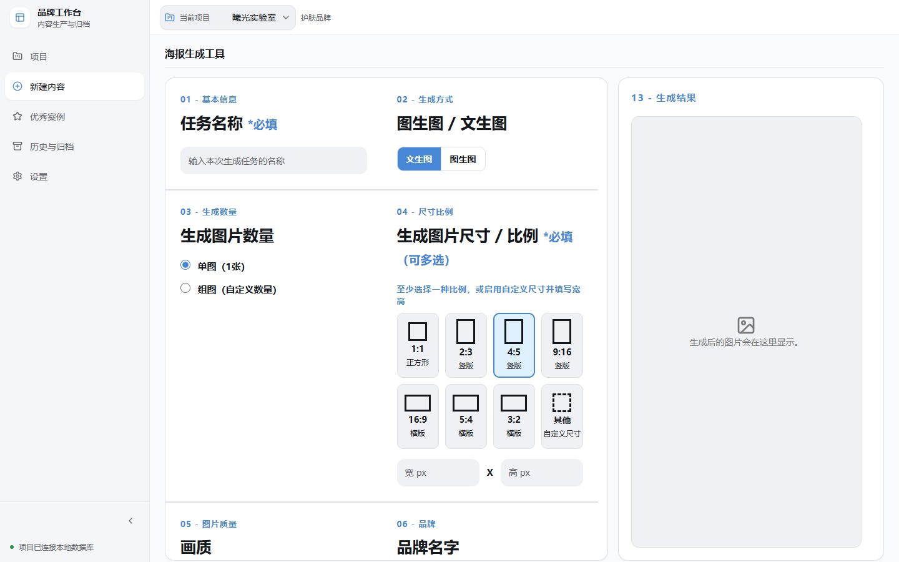899x562 pixels.
Task: Select the 3:2 横版 ratio tile
Action: [x=514, y=417]
